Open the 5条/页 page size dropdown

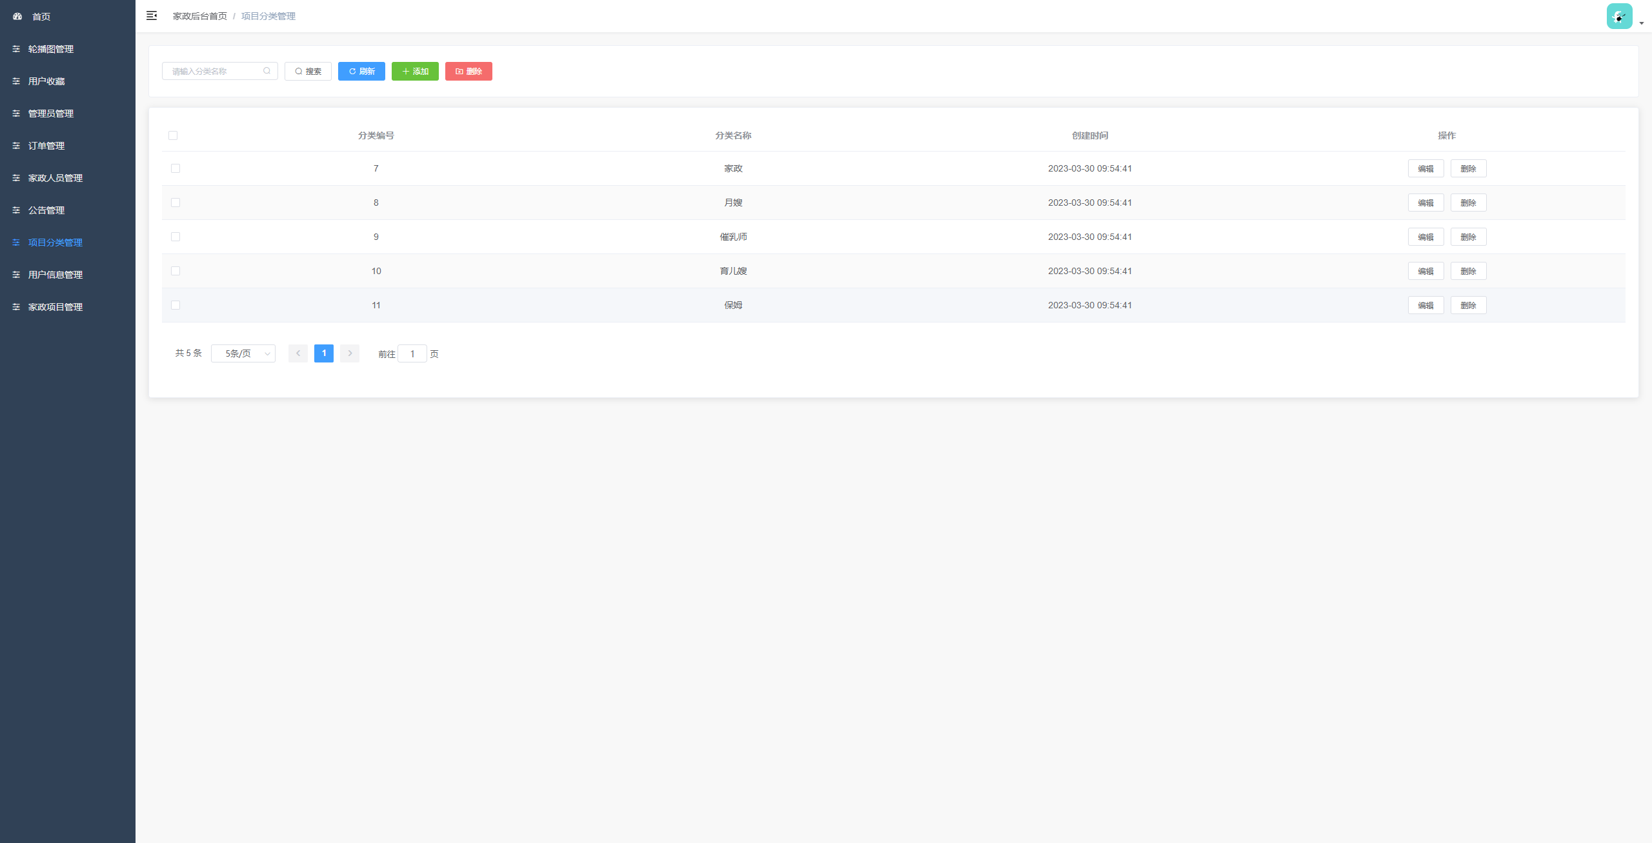[x=243, y=353]
